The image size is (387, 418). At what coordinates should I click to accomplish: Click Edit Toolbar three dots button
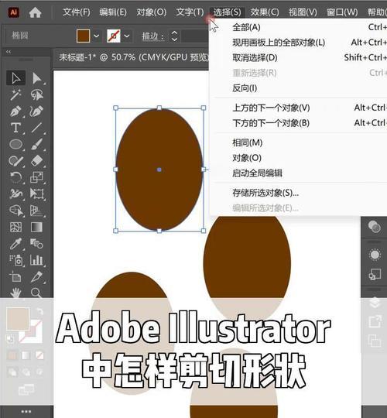coord(26,412)
